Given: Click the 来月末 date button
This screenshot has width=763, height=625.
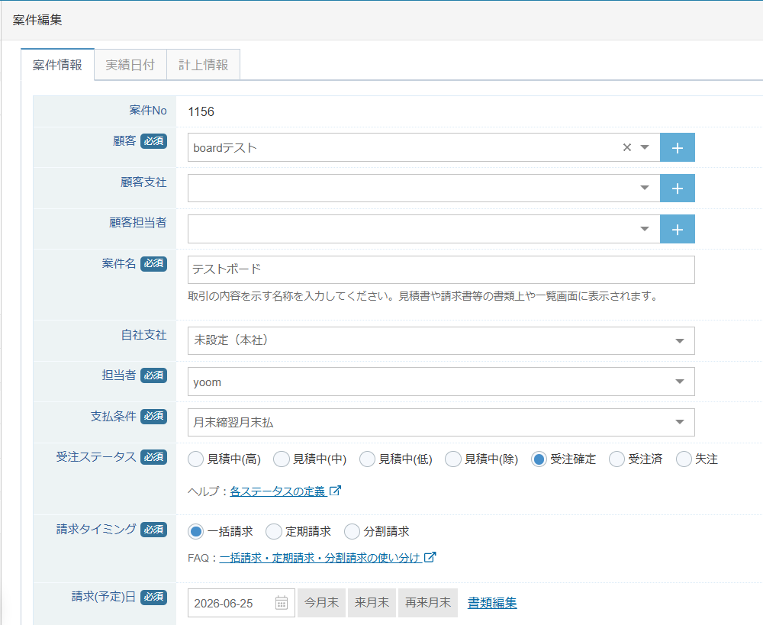Looking at the screenshot, I should (x=372, y=603).
